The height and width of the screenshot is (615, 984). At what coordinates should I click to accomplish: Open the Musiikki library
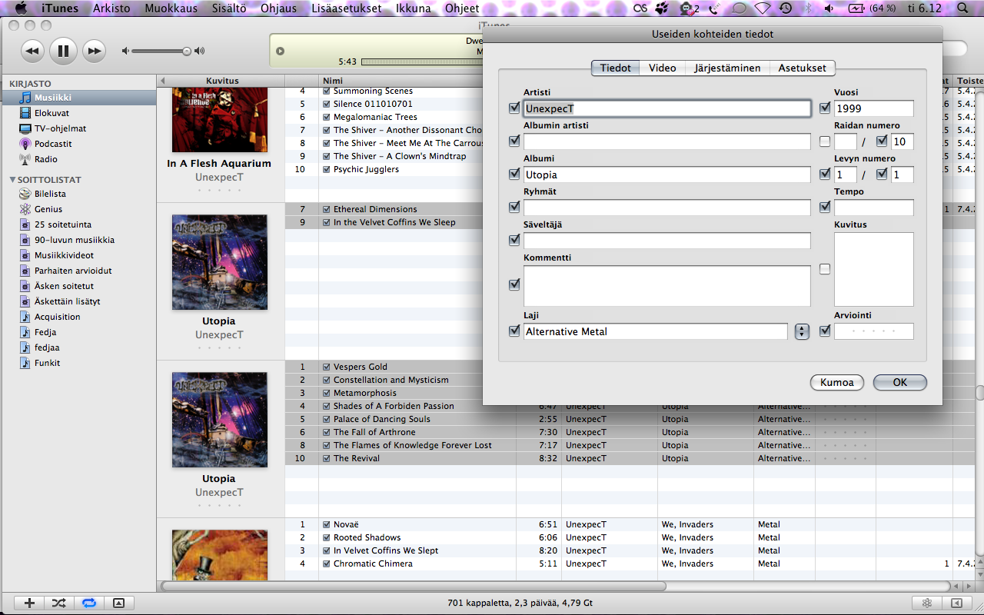[x=78, y=98]
